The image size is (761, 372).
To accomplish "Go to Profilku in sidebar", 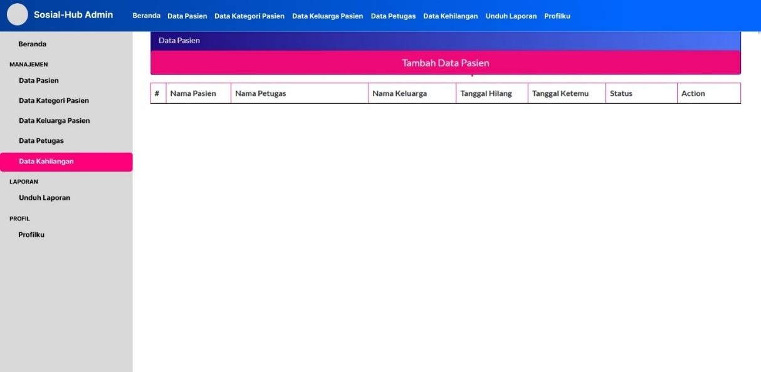I will [x=31, y=235].
